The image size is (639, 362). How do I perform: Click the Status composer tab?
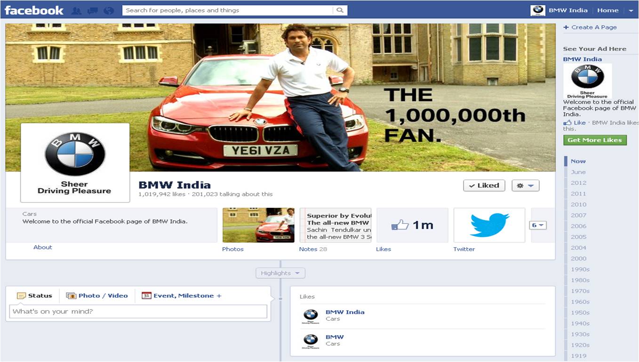(x=34, y=296)
